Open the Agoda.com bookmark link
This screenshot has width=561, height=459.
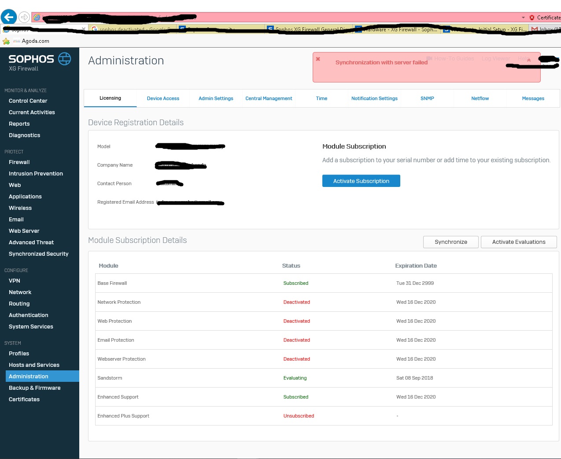pyautogui.click(x=35, y=41)
